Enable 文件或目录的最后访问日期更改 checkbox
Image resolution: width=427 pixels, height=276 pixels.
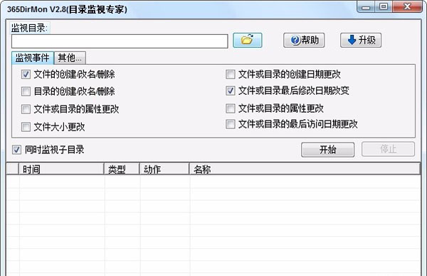pyautogui.click(x=231, y=124)
